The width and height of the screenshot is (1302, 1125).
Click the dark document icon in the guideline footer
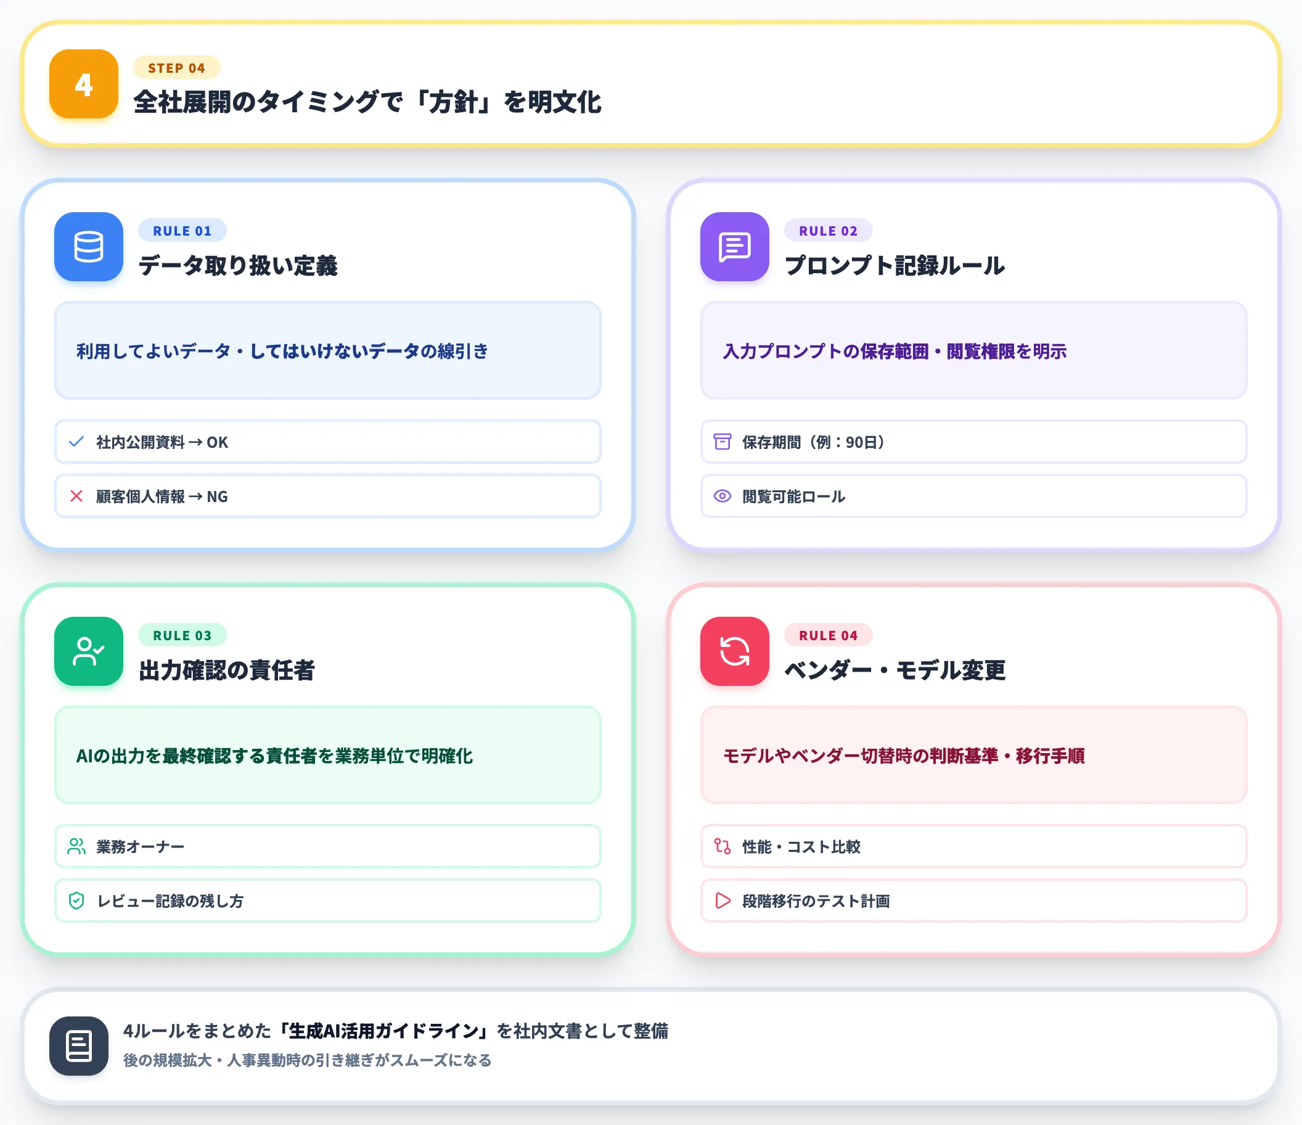point(78,1046)
